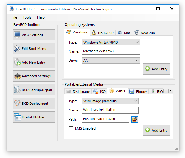Click the chip icon on Advanced Settings

click(x=18, y=76)
